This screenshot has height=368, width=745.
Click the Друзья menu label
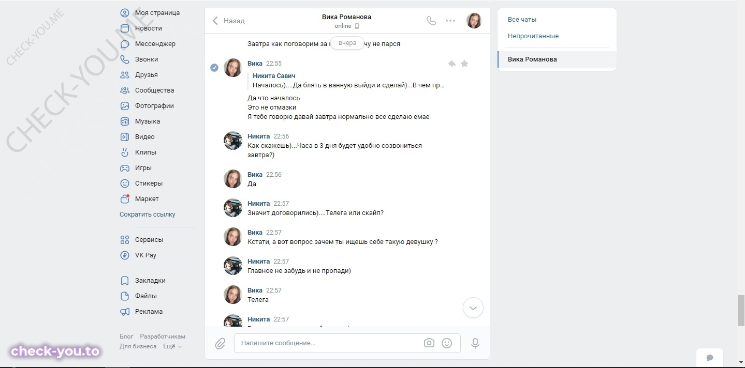pyautogui.click(x=147, y=75)
